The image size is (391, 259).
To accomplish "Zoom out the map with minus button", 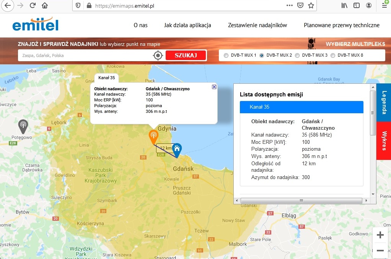I will point(380,250).
